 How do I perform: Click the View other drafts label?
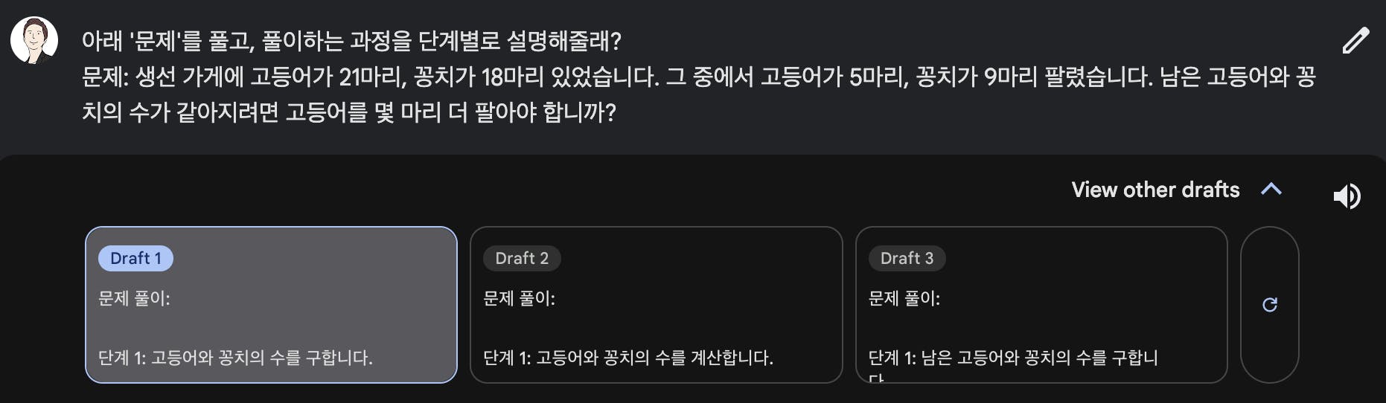click(x=1155, y=190)
